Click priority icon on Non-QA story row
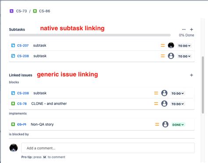208x163 pixels. coord(157,124)
